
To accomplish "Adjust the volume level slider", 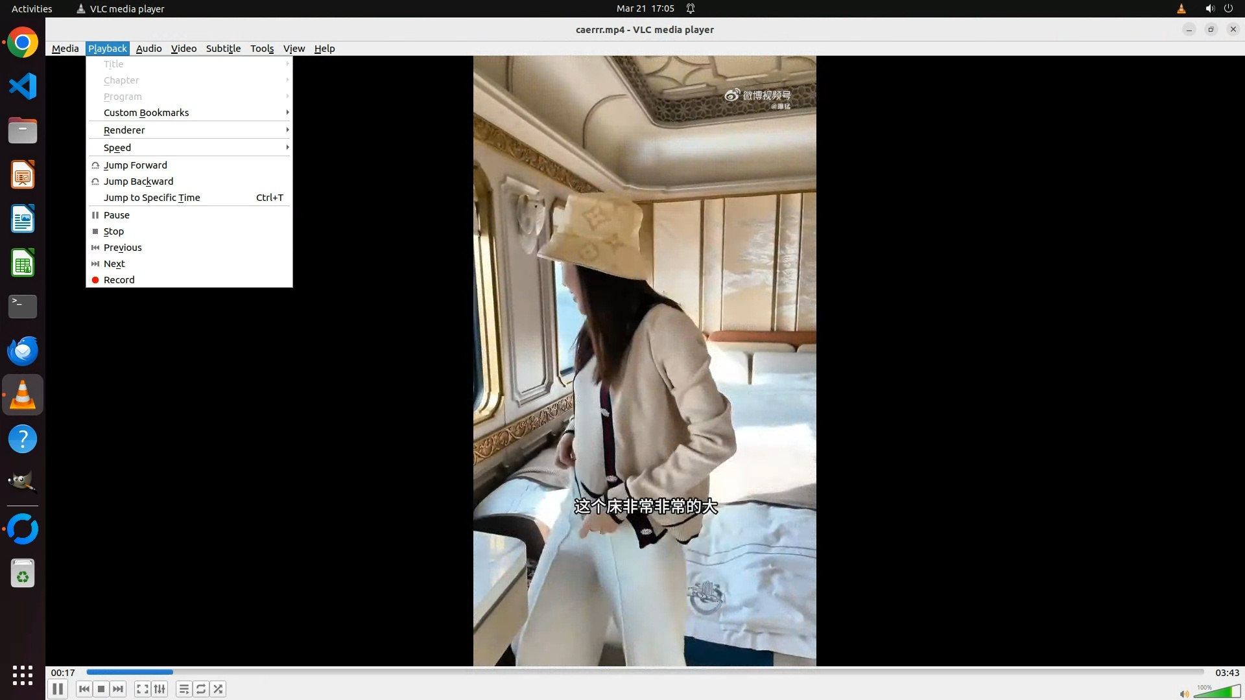I will (x=1218, y=692).
